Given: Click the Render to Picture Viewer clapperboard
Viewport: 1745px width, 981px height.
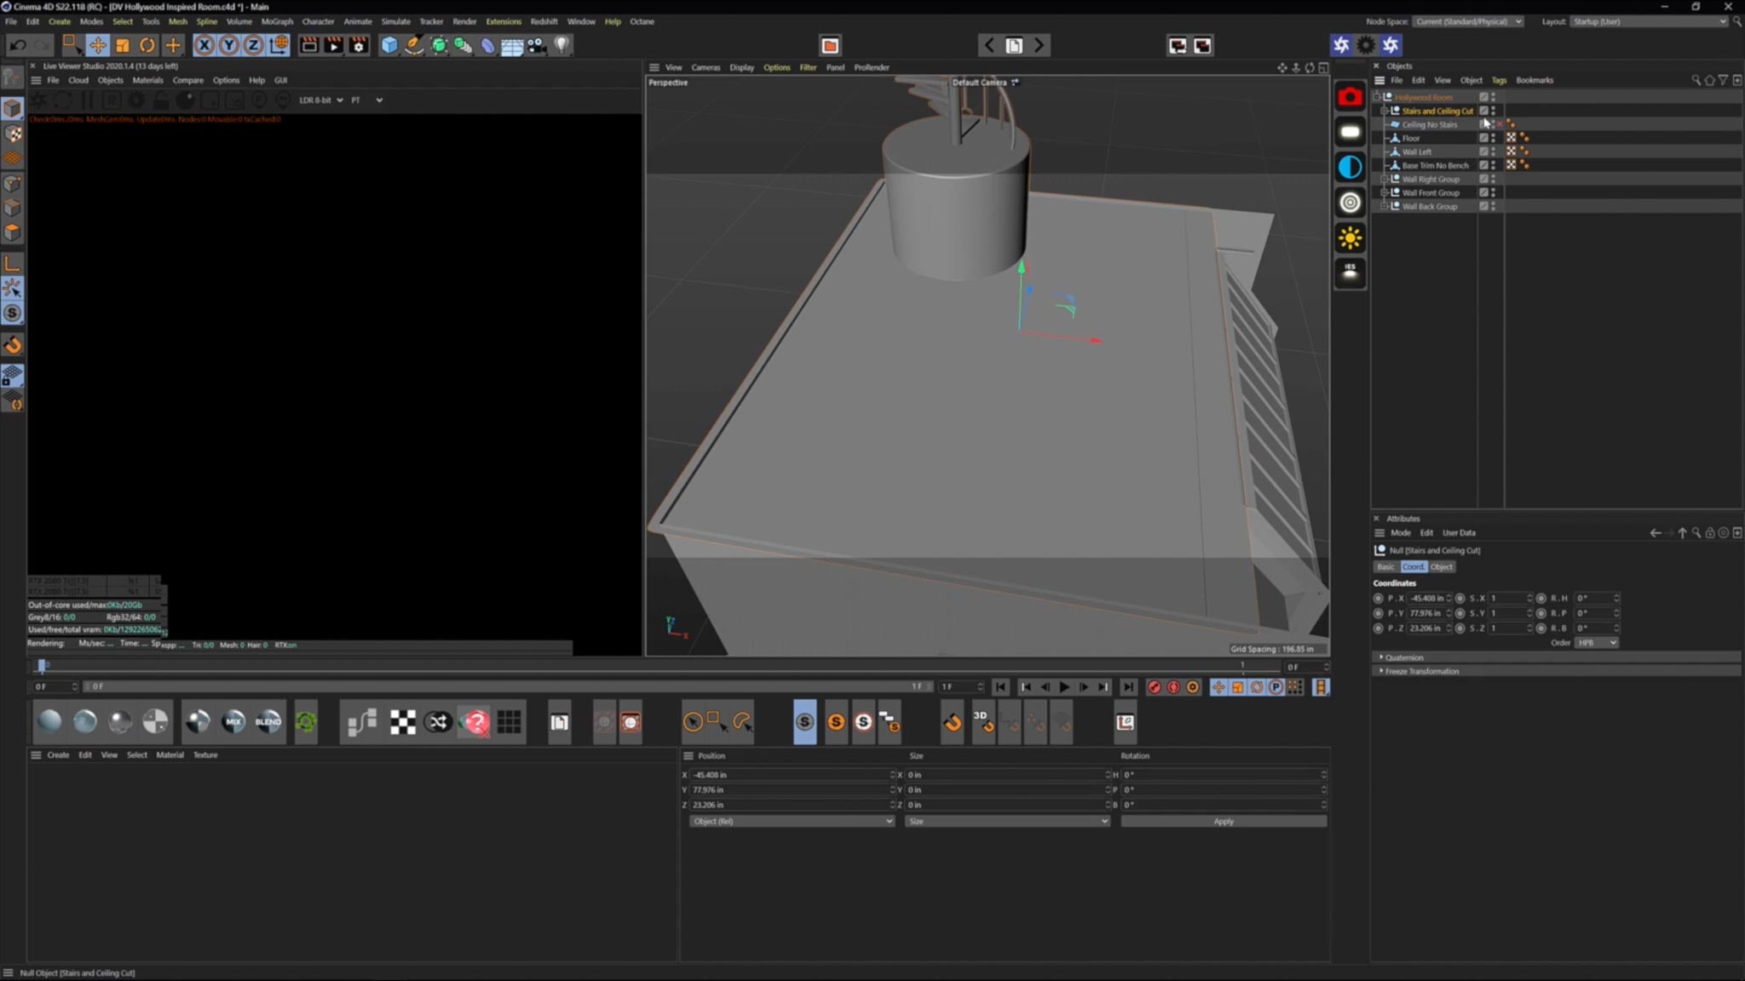Looking at the screenshot, I should coord(334,45).
